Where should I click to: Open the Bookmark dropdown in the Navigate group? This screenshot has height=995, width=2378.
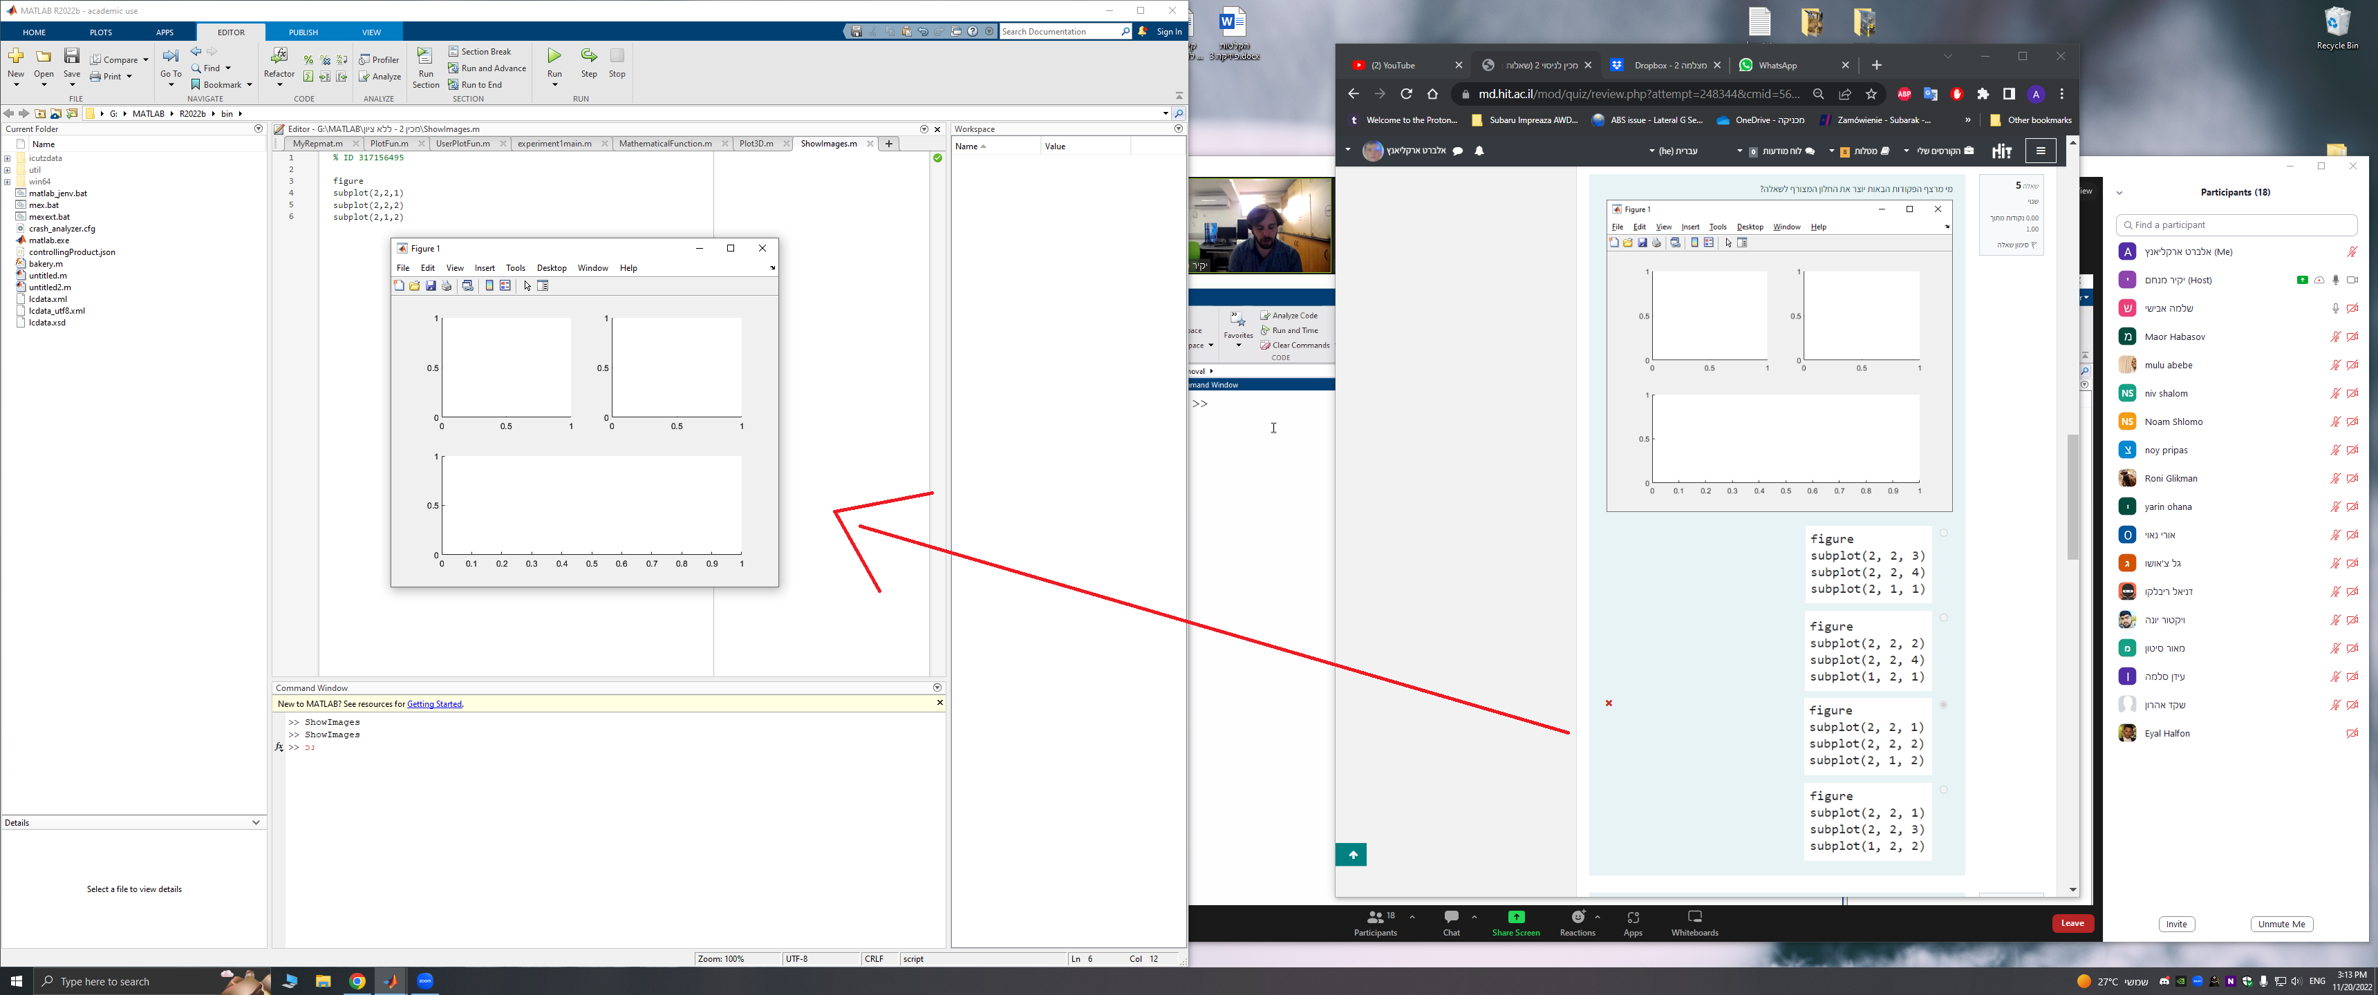click(x=250, y=85)
